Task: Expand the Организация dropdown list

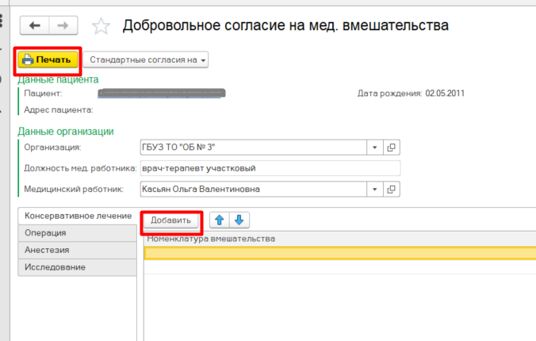Action: [374, 148]
